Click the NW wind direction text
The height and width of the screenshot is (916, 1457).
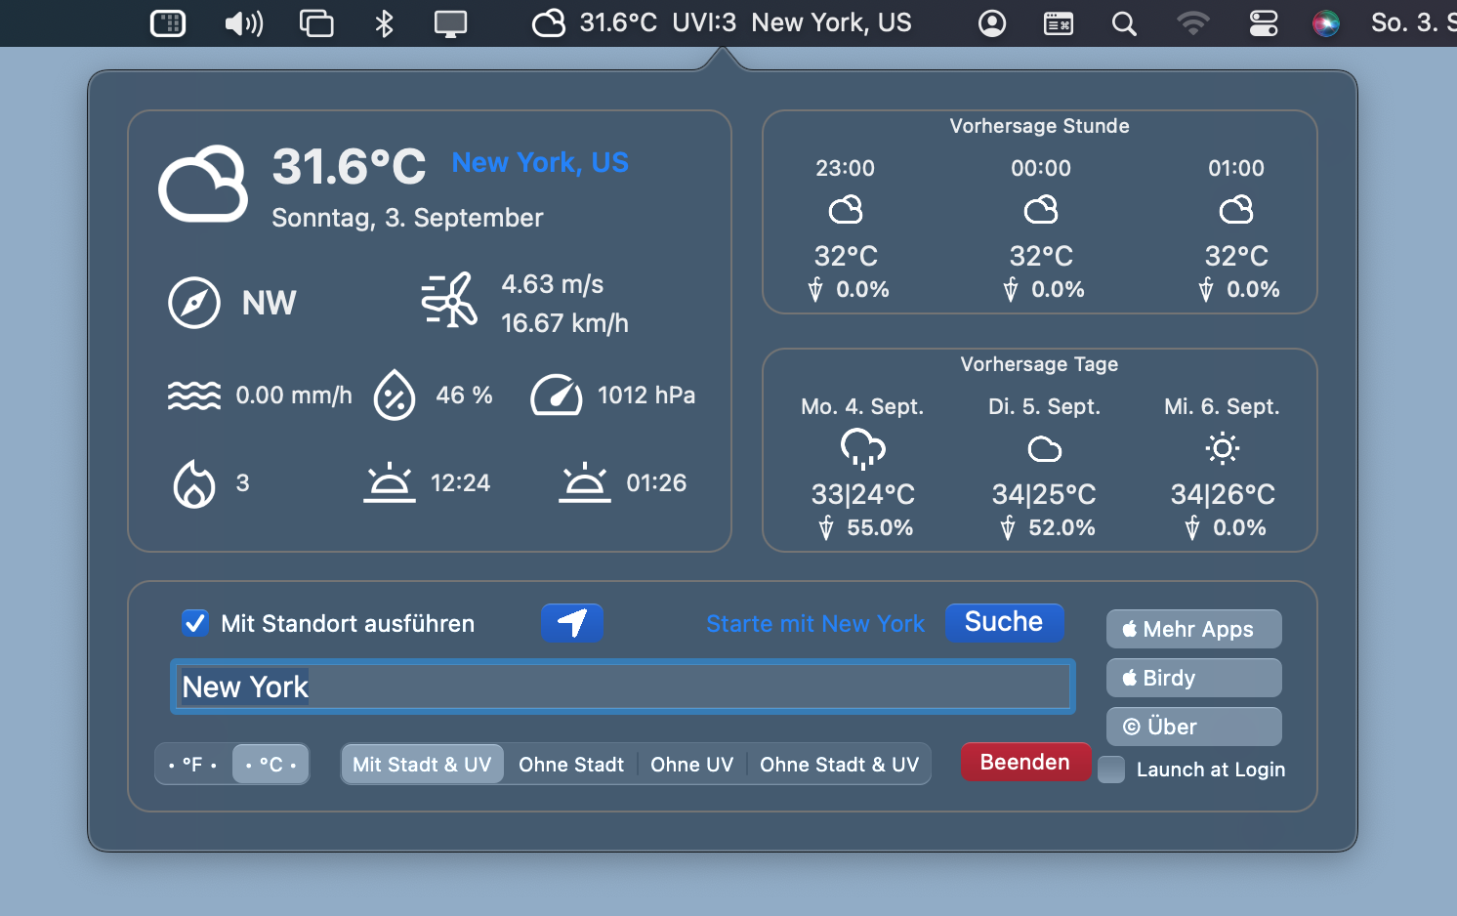tap(269, 303)
